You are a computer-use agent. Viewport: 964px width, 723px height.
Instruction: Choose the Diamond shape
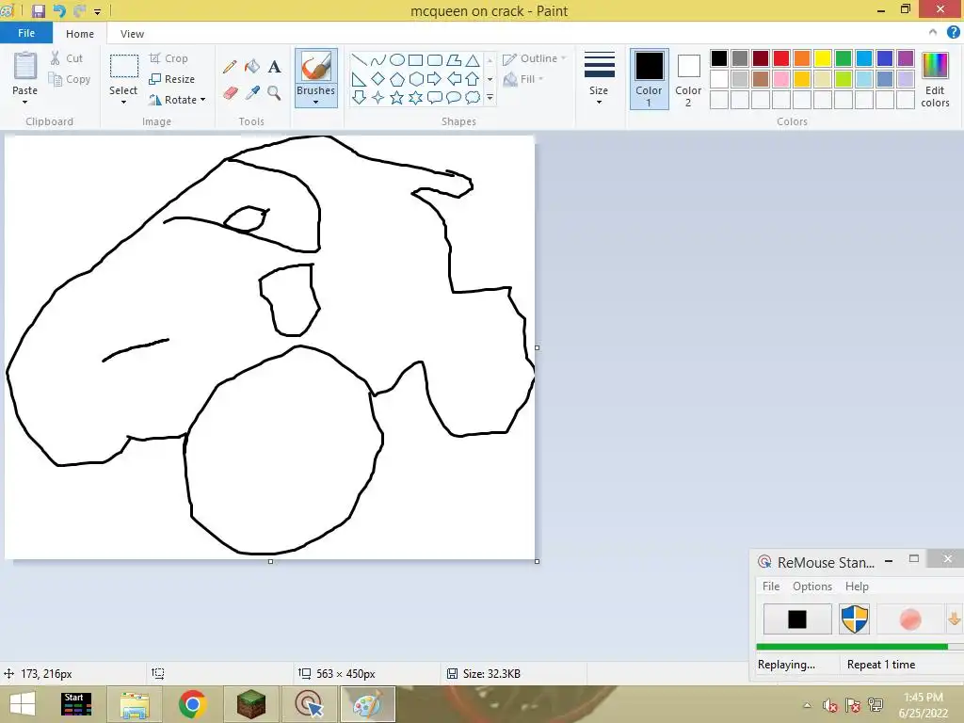(x=378, y=79)
